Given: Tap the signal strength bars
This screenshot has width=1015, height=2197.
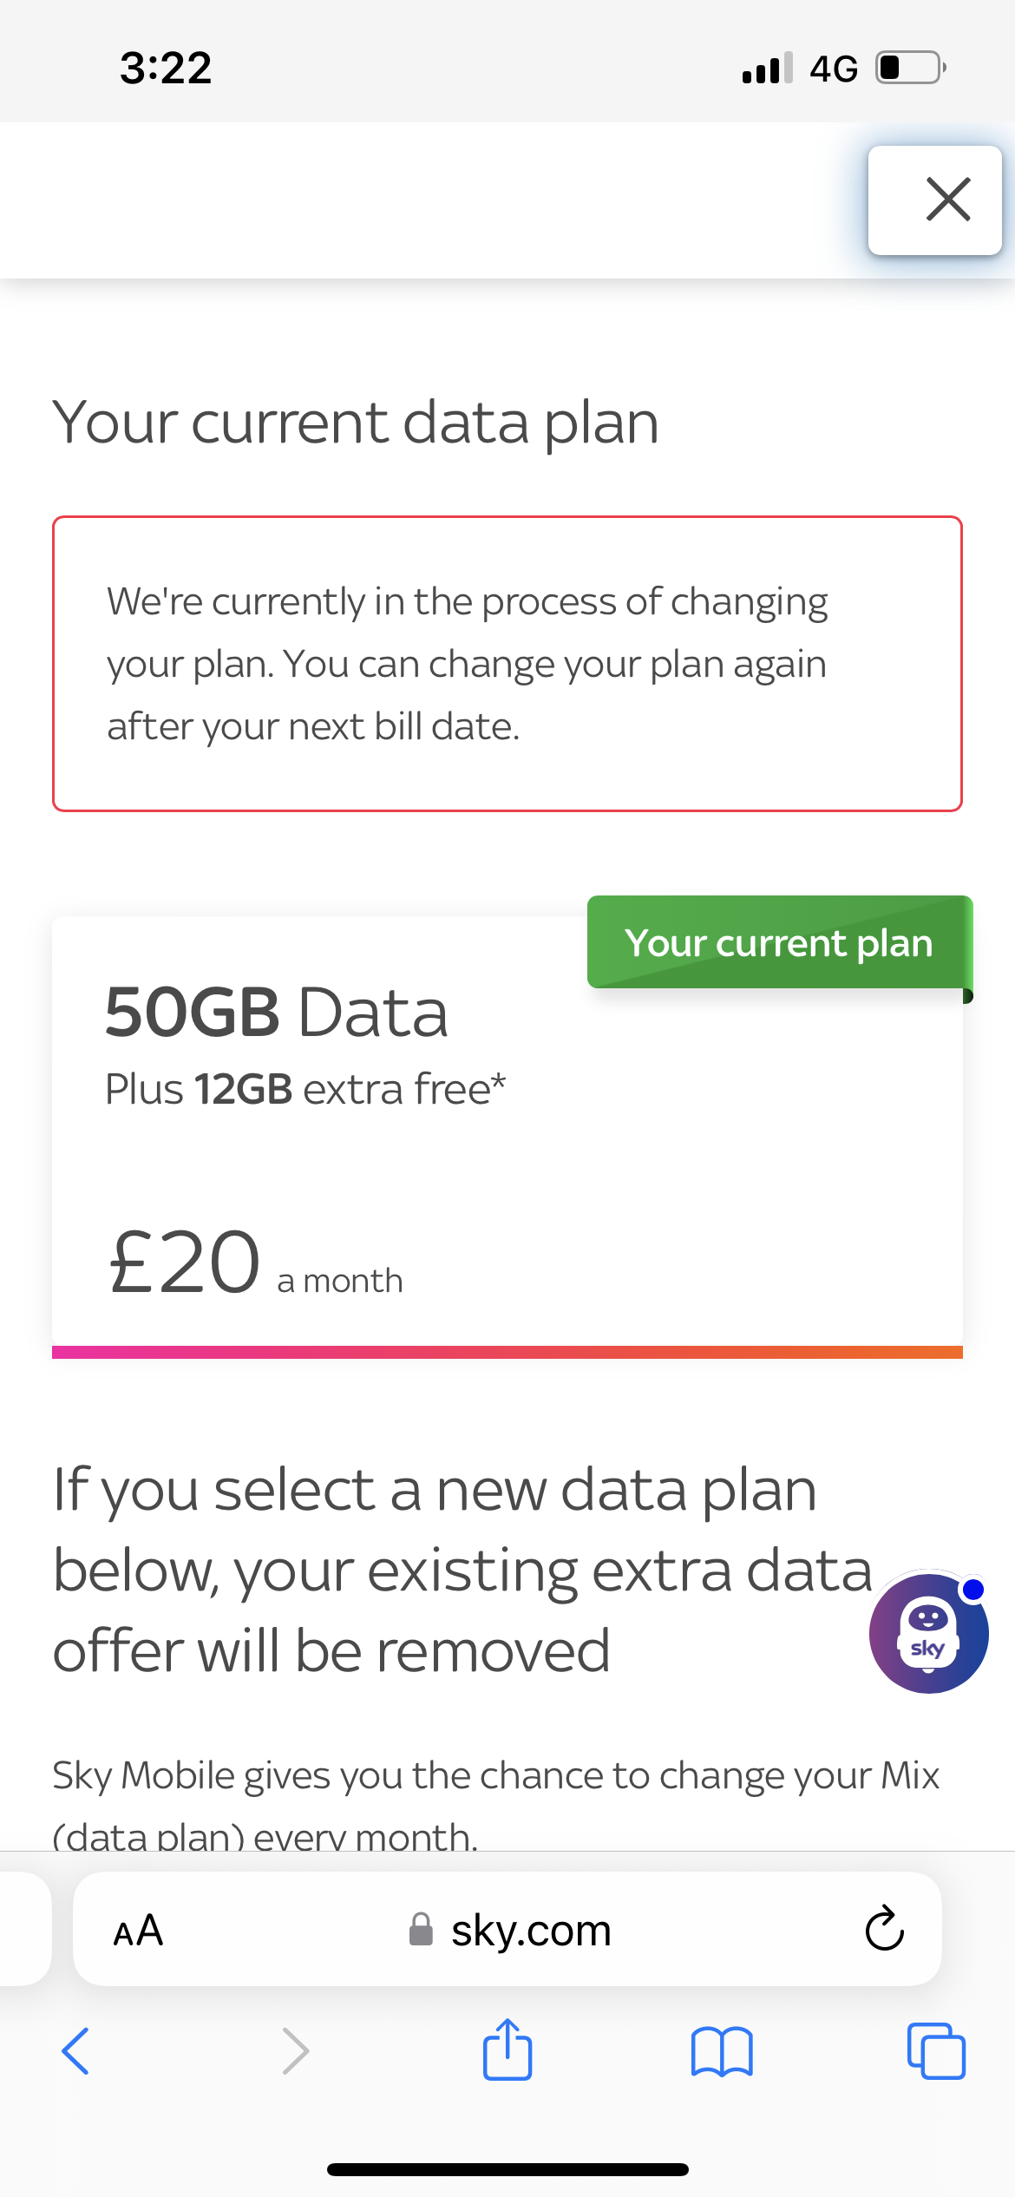Looking at the screenshot, I should (x=767, y=68).
